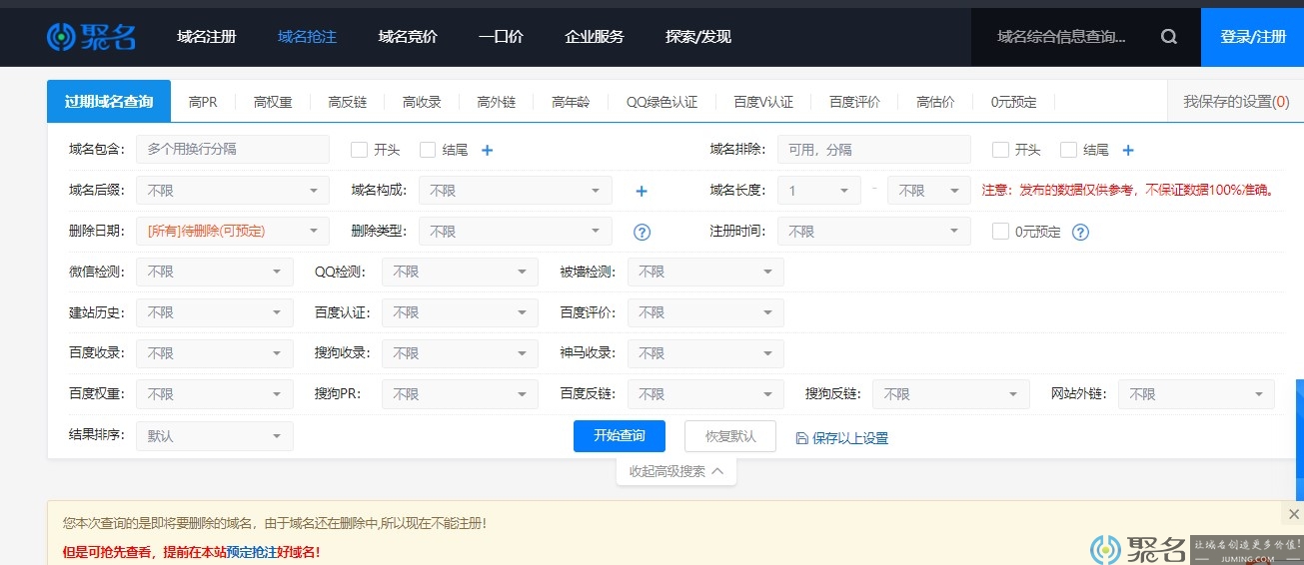Open the 删除日期 dropdown
Screen dimensions: 1304x565
(233, 232)
